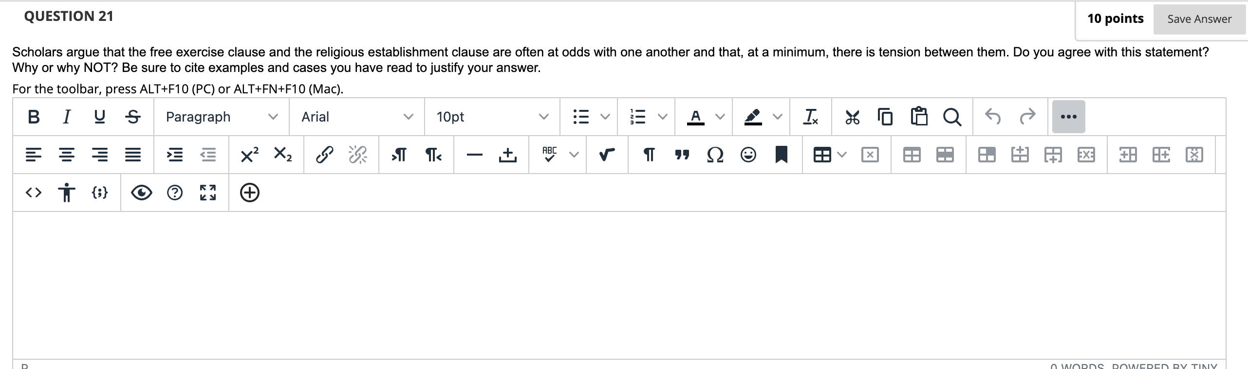Open the HTML source code view
The width and height of the screenshot is (1248, 369).
point(34,193)
